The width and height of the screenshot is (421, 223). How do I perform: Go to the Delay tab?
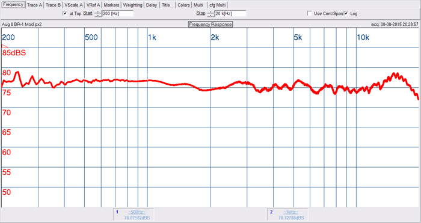click(152, 5)
